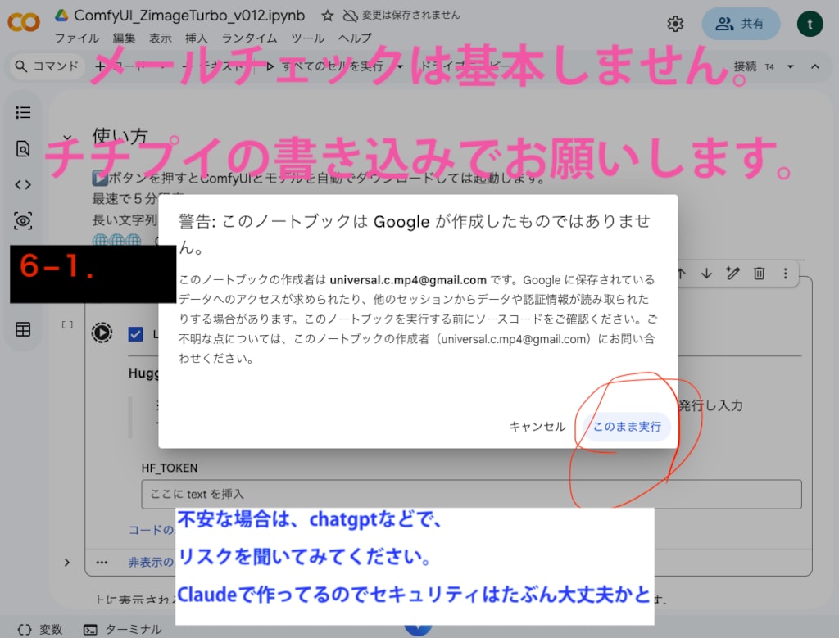Viewport: 839px width, 638px height.
Task: Move the current cell down
Action: tap(705, 274)
